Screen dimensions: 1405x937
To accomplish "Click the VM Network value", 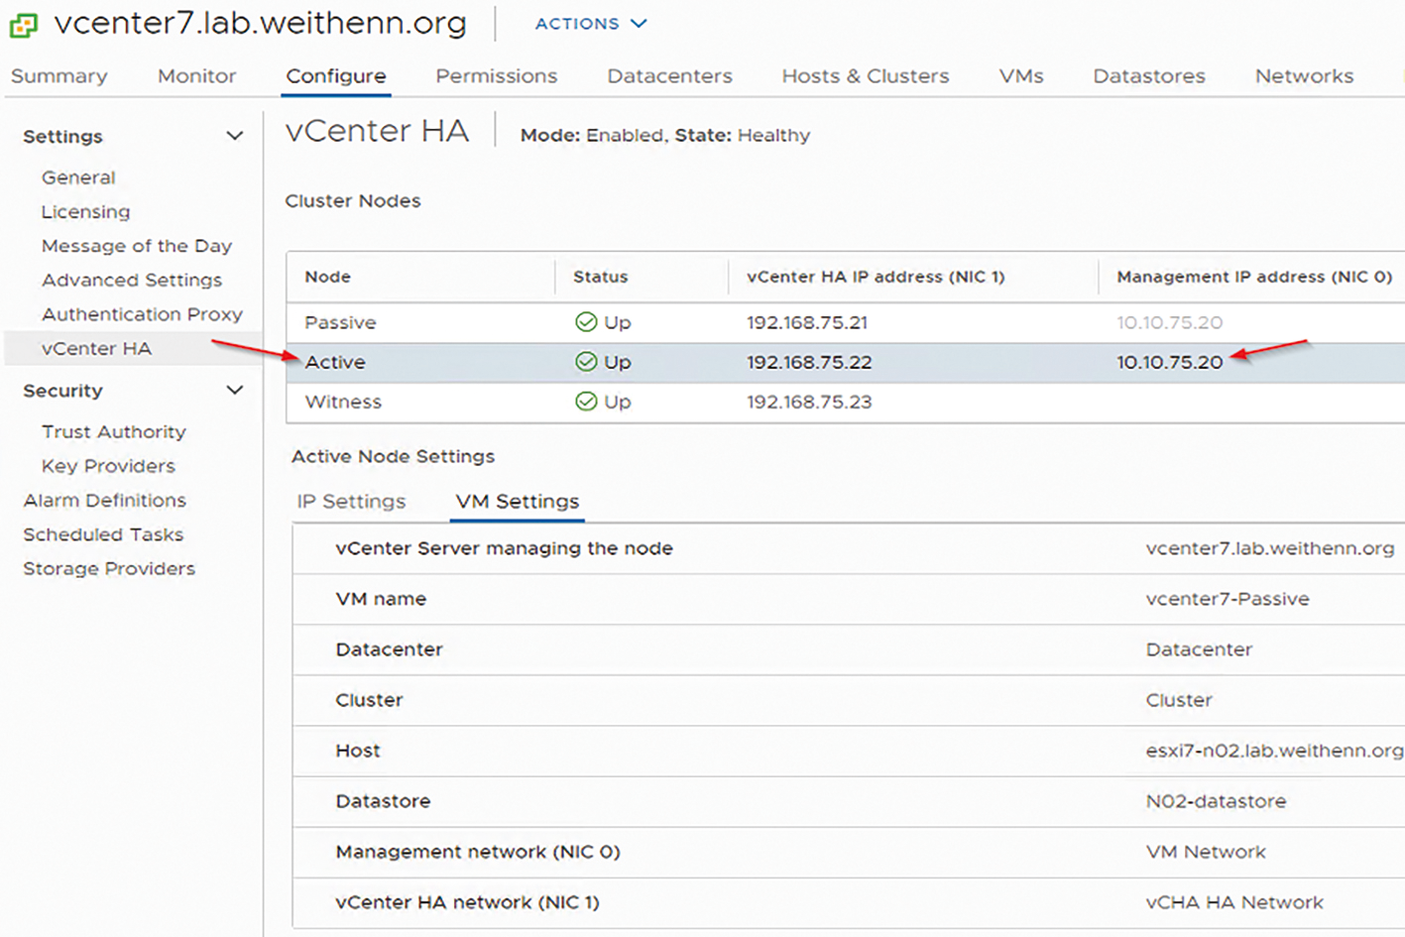I will coord(1206,852).
